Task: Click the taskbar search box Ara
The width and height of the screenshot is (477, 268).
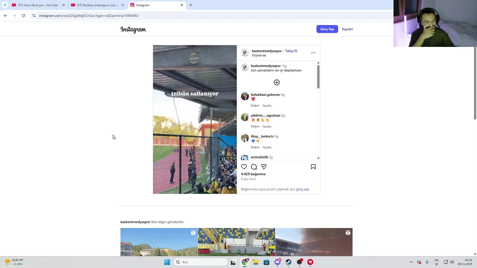Action: coord(200,262)
